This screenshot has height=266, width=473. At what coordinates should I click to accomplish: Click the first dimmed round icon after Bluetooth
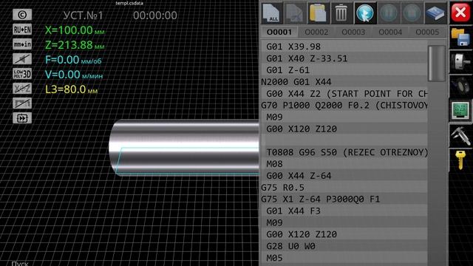pyautogui.click(x=388, y=13)
